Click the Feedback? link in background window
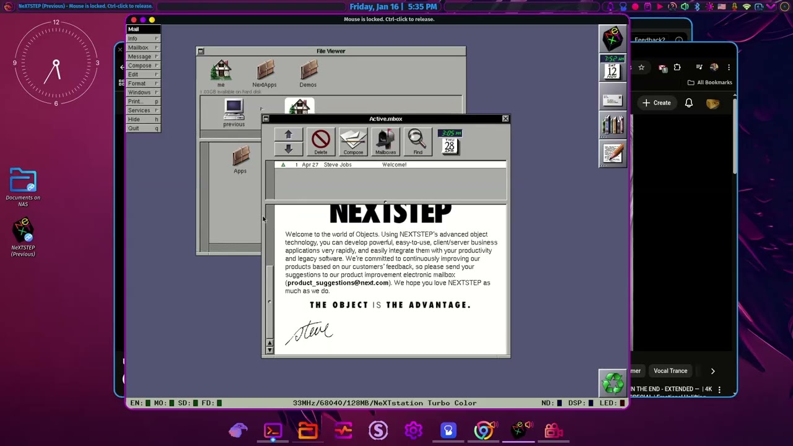 point(649,40)
